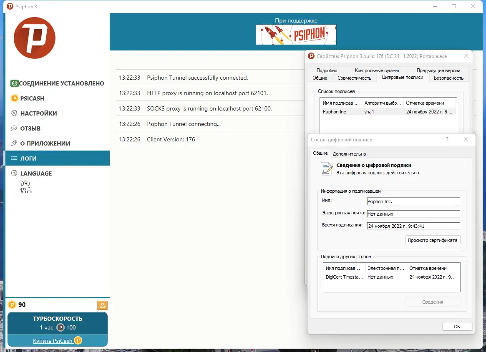Open the Безопасность tab
Screen dimensions: 486x352
[448, 78]
